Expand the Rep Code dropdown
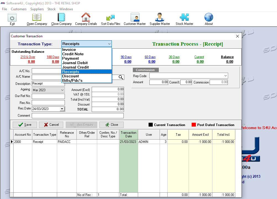Screen dimensions: 277x199 [226, 76]
